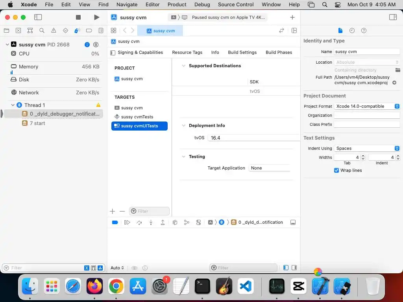Show the History inspector
Image resolution: width=403 pixels, height=302 pixels.
[352, 31]
